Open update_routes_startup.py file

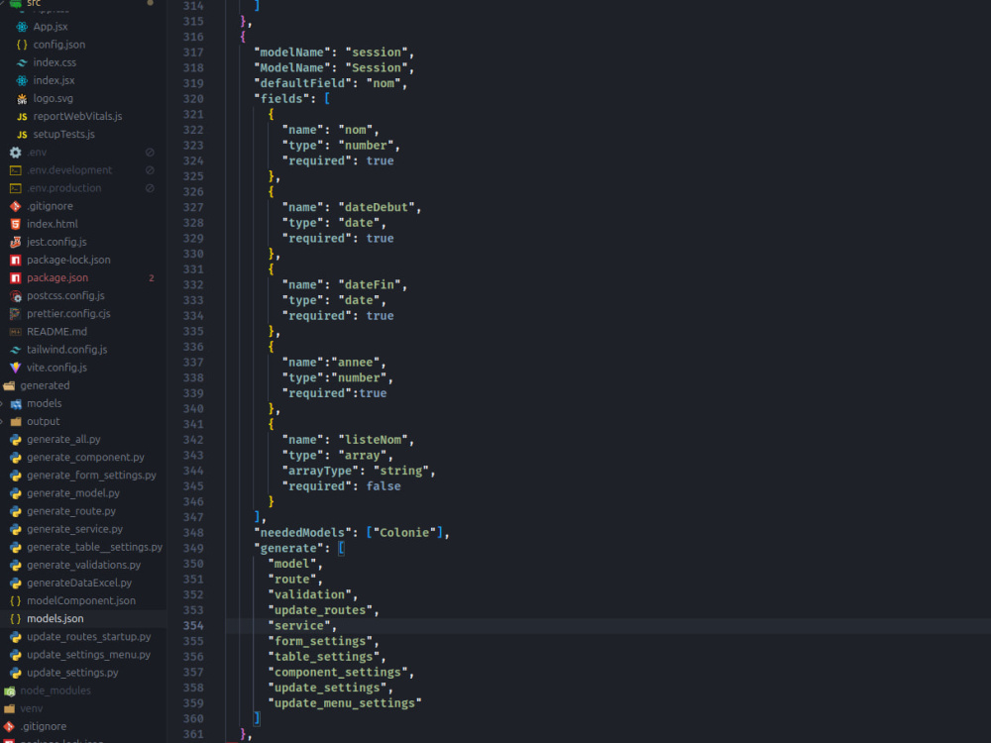88,637
